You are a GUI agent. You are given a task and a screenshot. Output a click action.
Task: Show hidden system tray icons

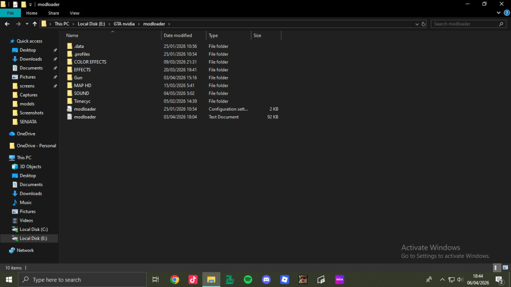pyautogui.click(x=442, y=279)
